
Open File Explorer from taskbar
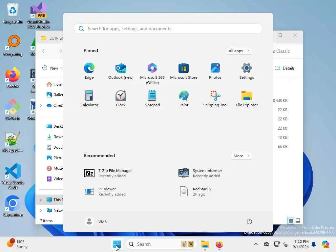(205, 244)
